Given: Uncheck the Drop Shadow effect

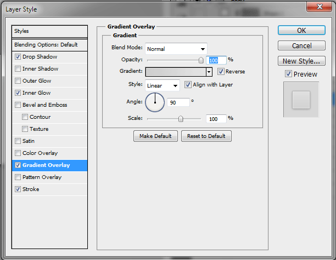Looking at the screenshot, I should pos(18,57).
